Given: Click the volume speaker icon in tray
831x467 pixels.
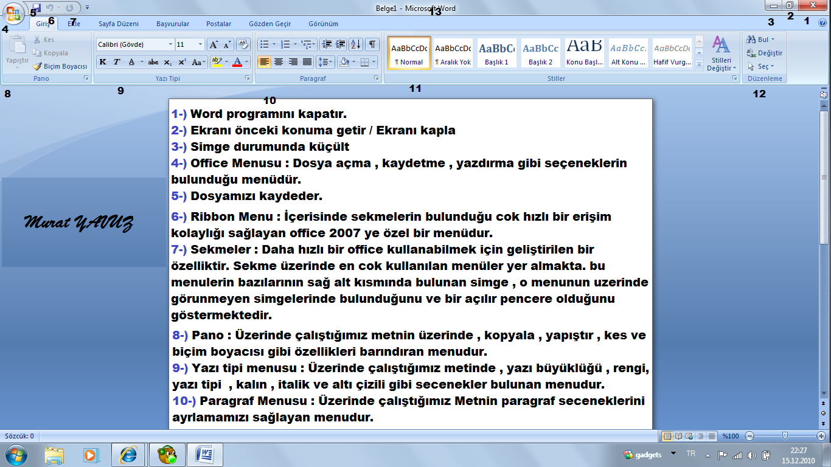Looking at the screenshot, I should pyautogui.click(x=751, y=455).
